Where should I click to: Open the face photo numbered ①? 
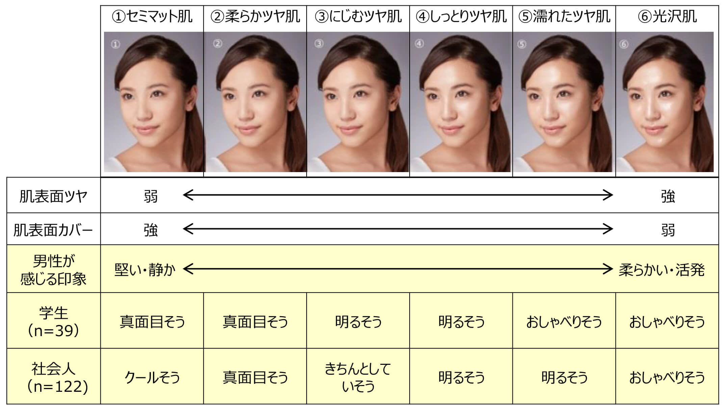(154, 102)
